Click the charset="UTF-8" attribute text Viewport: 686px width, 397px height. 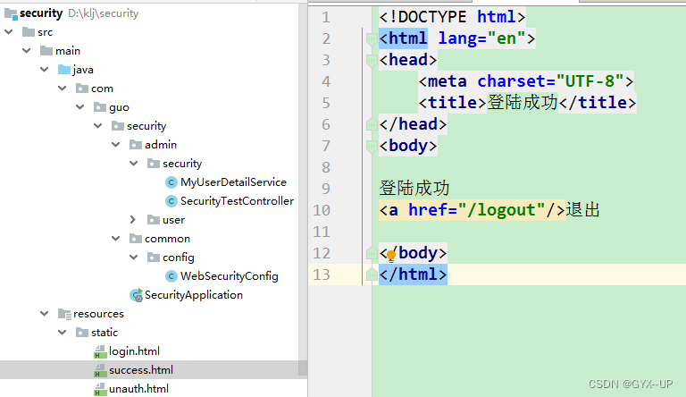pyautogui.click(x=550, y=81)
